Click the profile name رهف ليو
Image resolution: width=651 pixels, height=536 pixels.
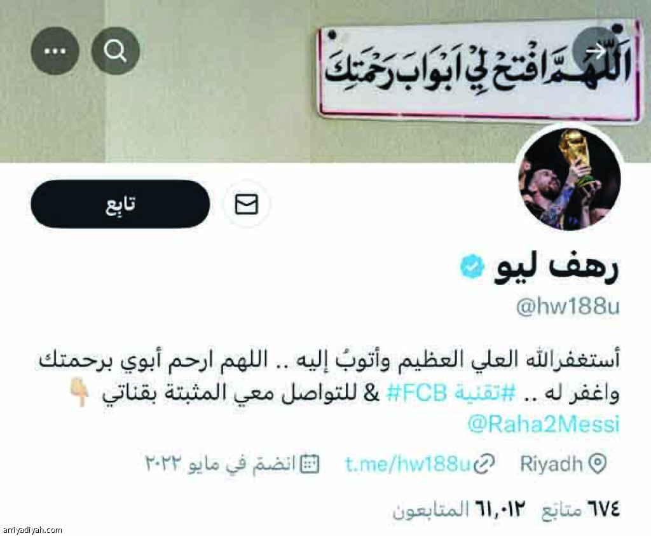556,268
